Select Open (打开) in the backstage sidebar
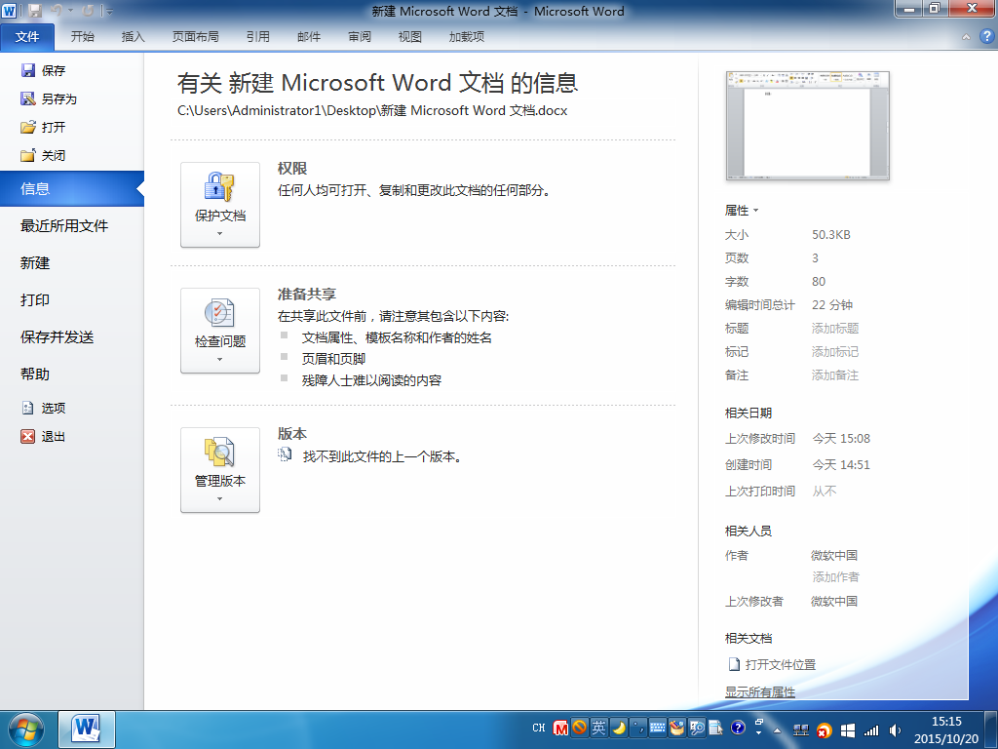The height and width of the screenshot is (749, 998). tap(43, 128)
